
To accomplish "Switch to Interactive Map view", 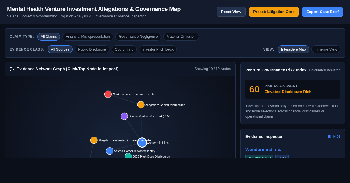I will (293, 49).
